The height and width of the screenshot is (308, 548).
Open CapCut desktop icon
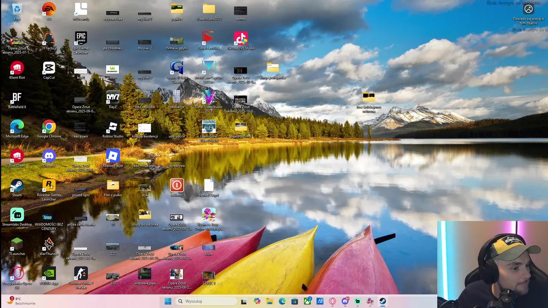pyautogui.click(x=49, y=71)
